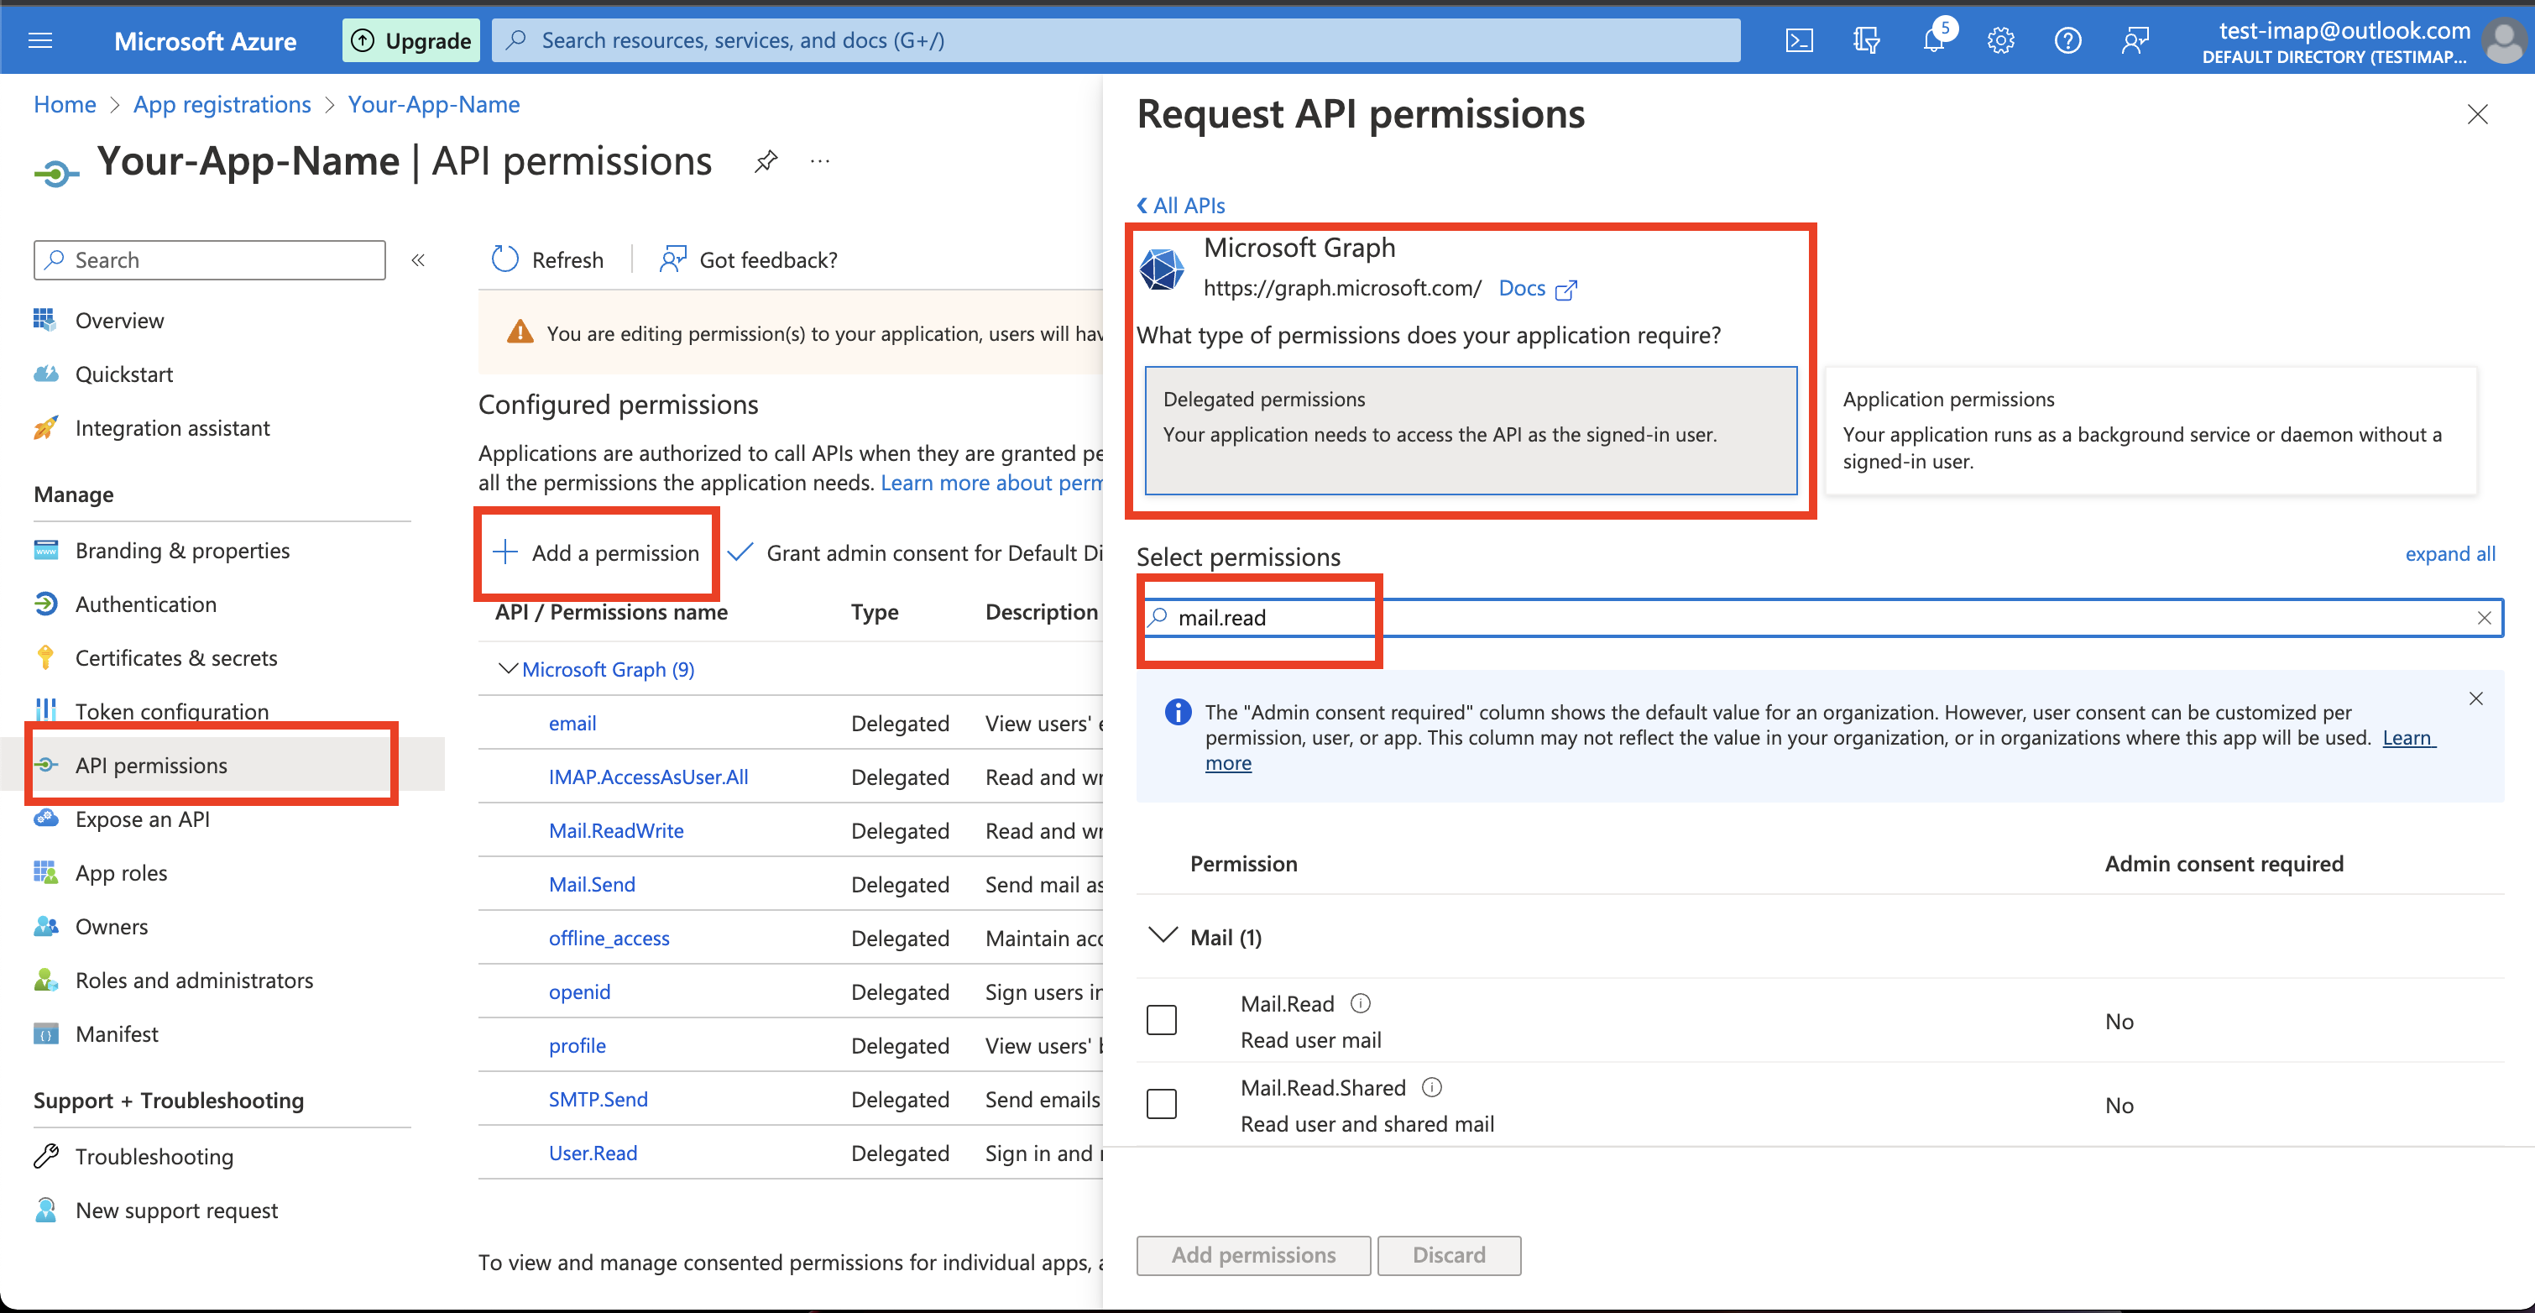Click the search magnifier icon in permissions

pos(1160,618)
